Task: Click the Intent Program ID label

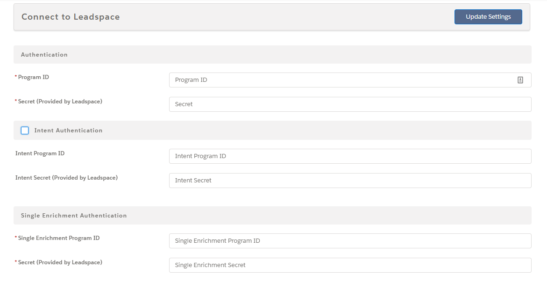Action: click(40, 153)
